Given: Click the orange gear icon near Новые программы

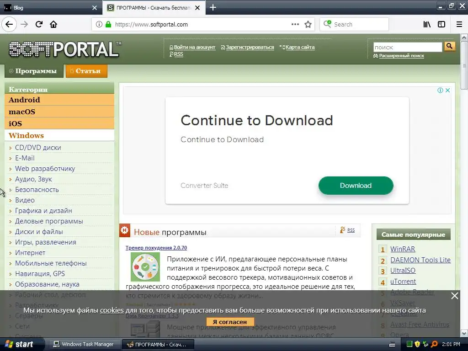Looking at the screenshot, I should tap(125, 230).
